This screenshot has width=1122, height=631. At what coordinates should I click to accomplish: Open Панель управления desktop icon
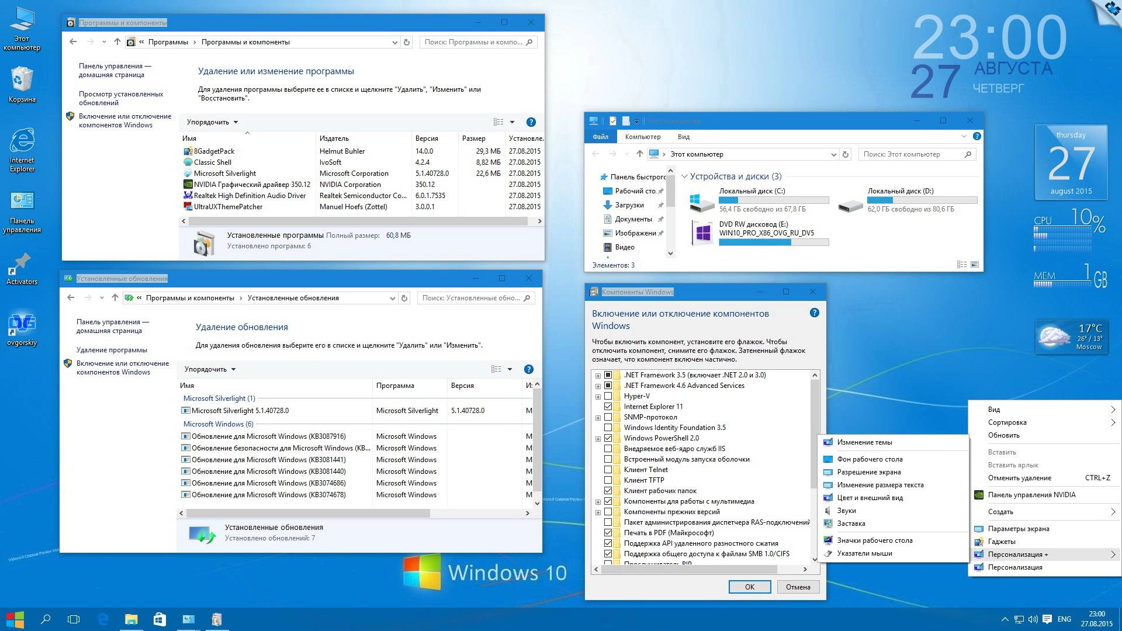[22, 212]
